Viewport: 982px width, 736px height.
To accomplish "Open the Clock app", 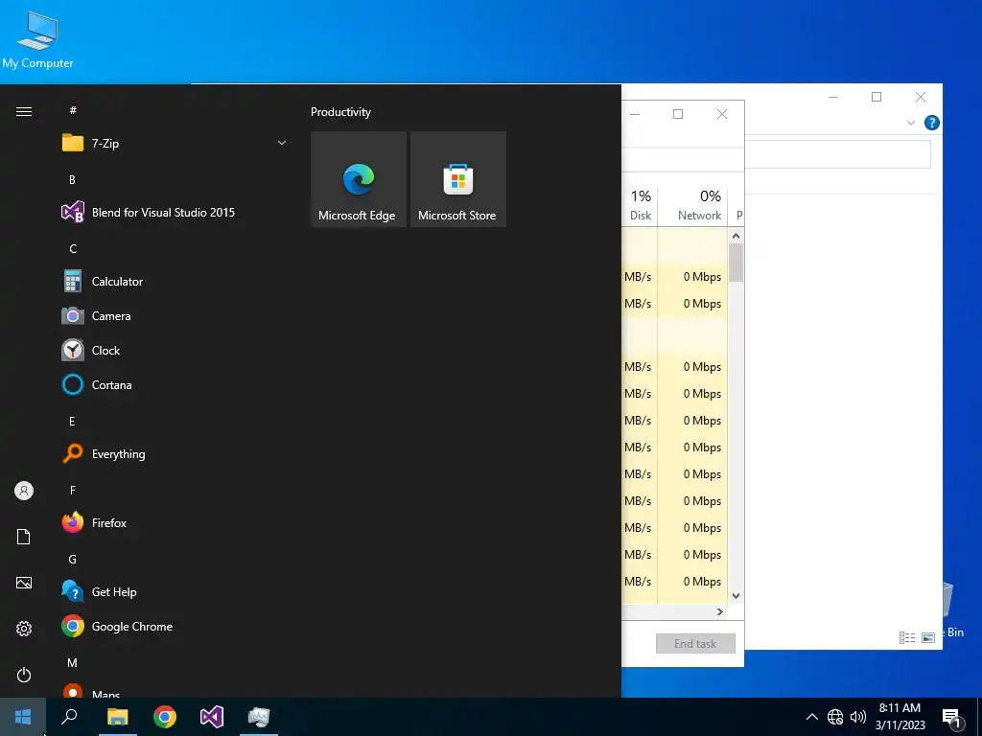I will click(x=175, y=351).
